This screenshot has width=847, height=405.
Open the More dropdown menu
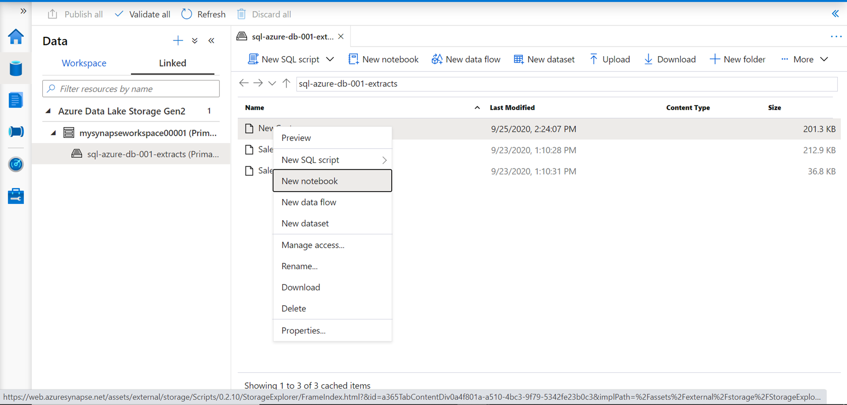[x=804, y=59]
